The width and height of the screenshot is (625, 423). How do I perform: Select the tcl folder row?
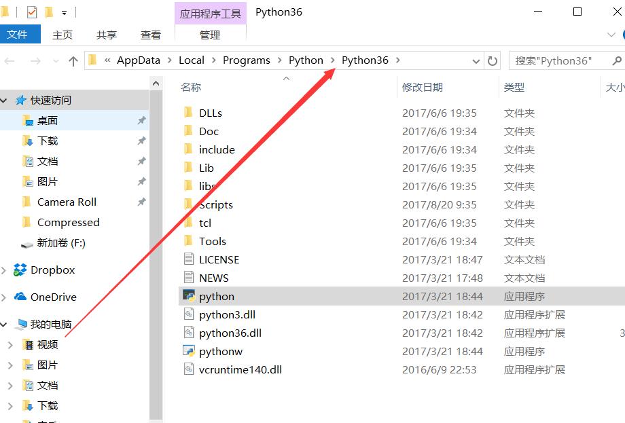(401, 223)
